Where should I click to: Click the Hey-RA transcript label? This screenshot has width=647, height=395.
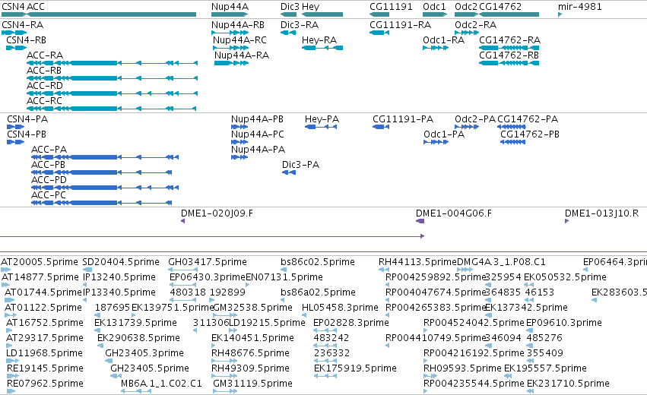[319, 40]
